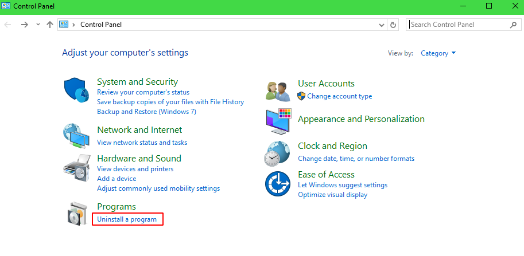The image size is (524, 256).
Task: Open View devices and printers
Action: click(135, 169)
